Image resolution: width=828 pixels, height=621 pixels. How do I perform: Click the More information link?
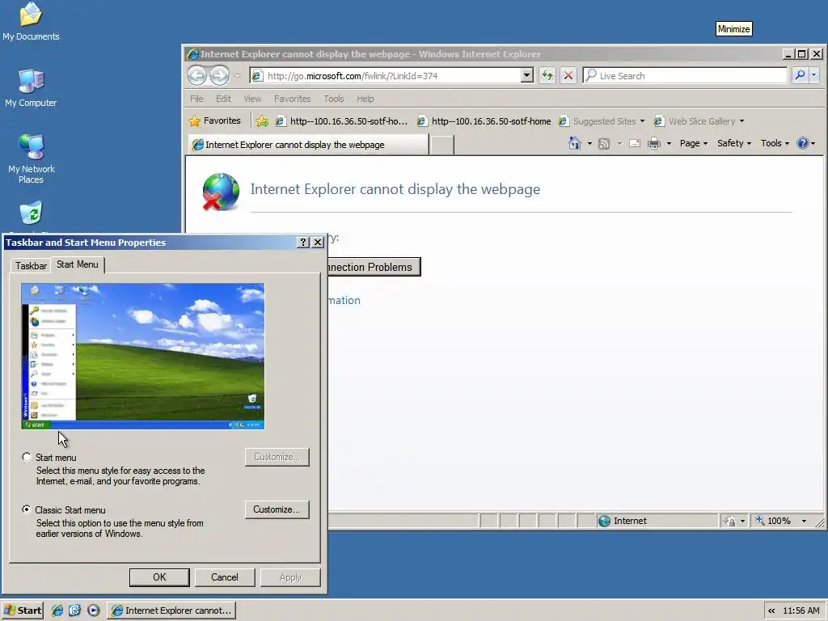coord(344,300)
